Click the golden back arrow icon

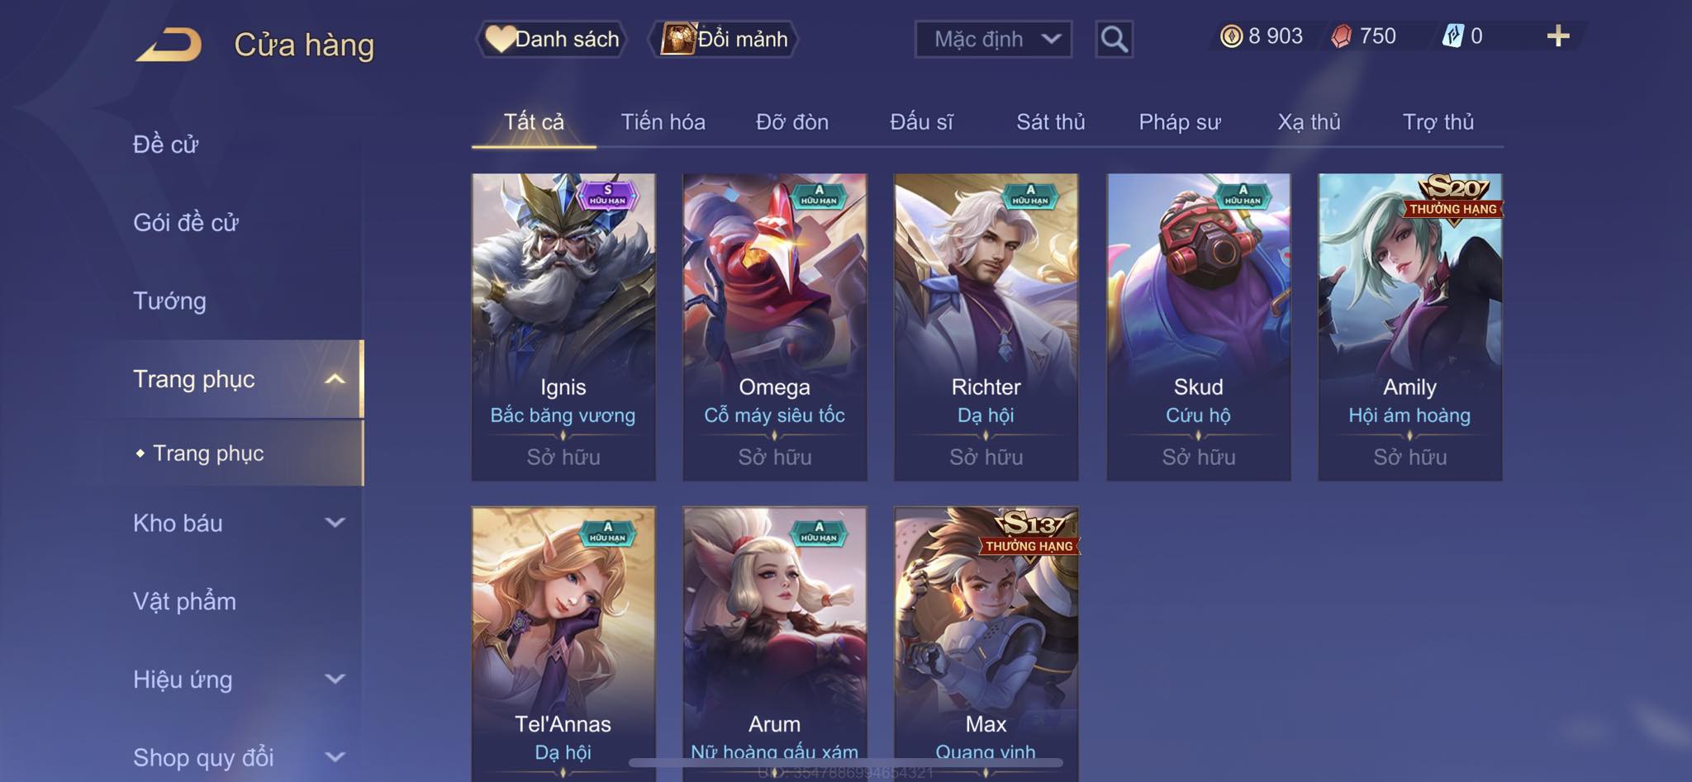click(169, 45)
